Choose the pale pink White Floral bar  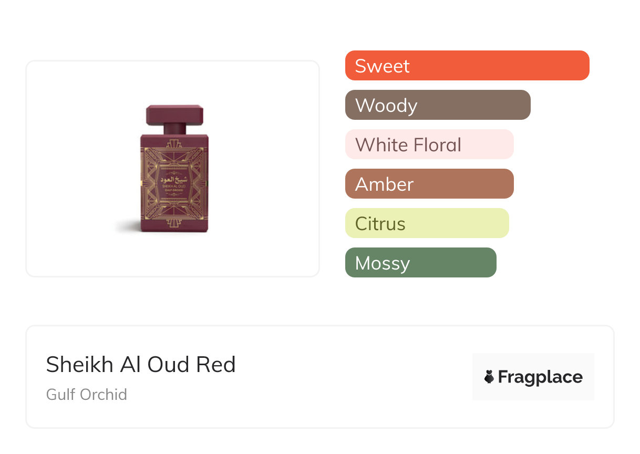tap(429, 145)
